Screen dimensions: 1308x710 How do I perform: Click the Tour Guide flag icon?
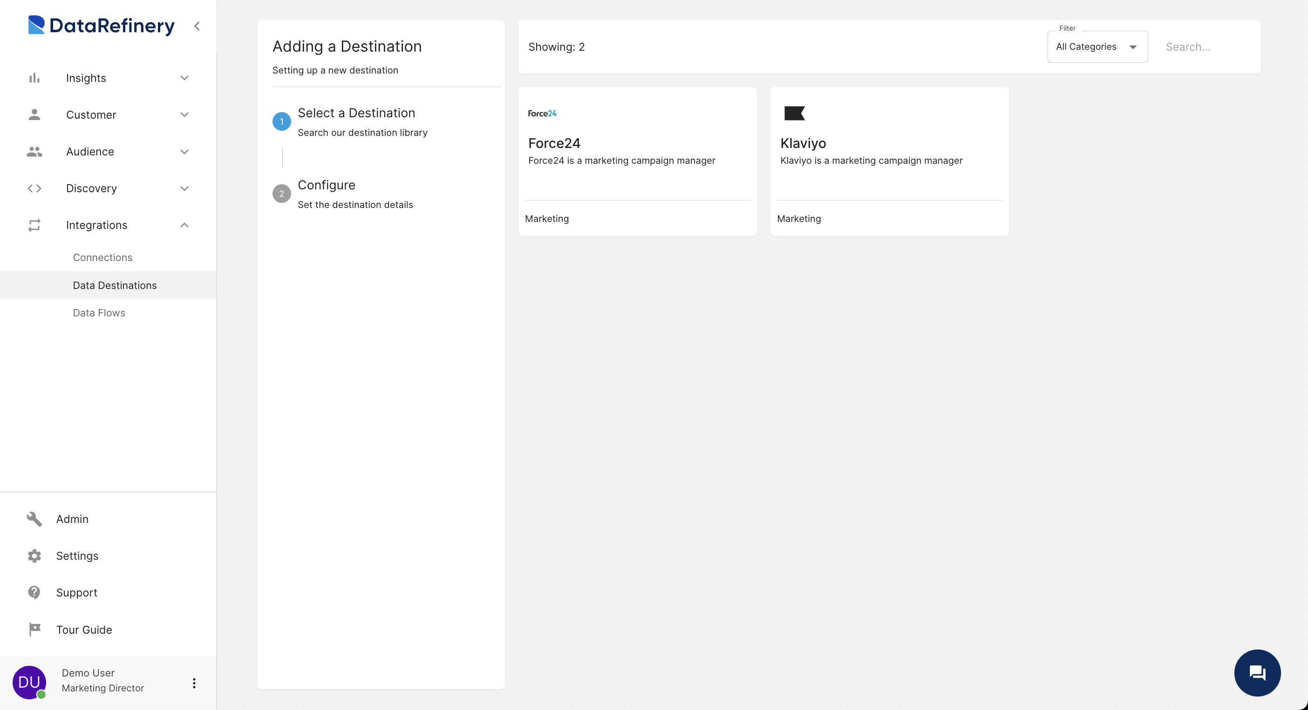[x=34, y=630]
